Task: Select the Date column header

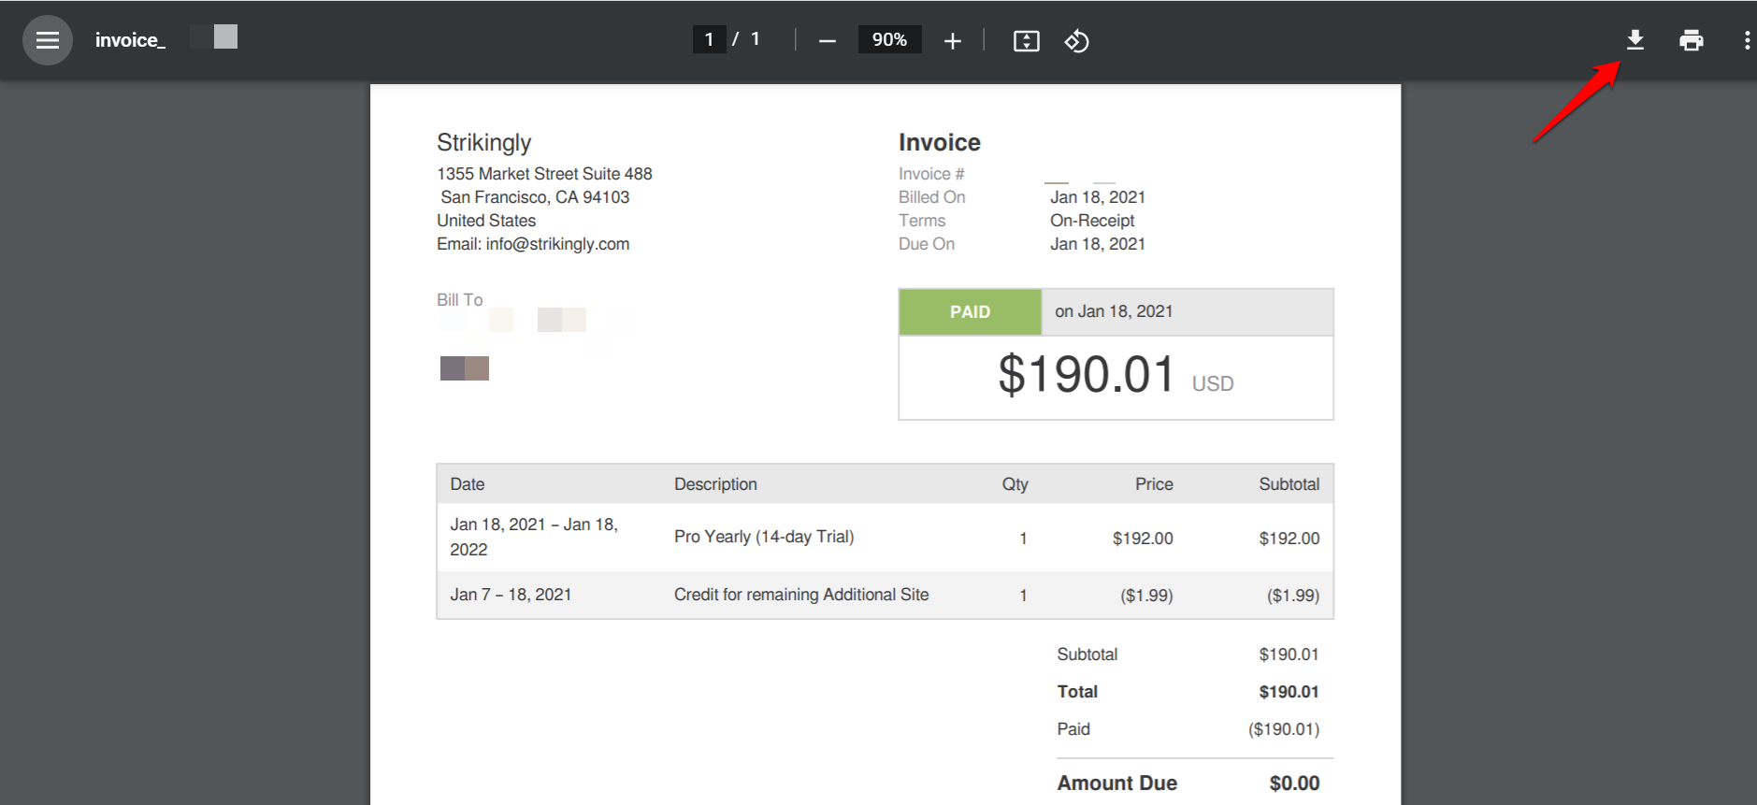Action: click(468, 484)
